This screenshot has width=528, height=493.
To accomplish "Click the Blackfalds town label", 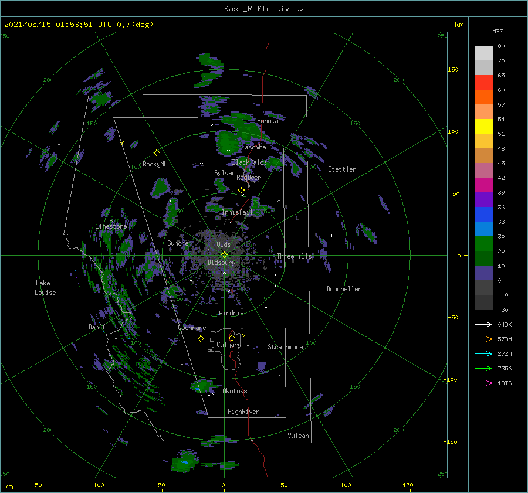I will click(x=249, y=162).
